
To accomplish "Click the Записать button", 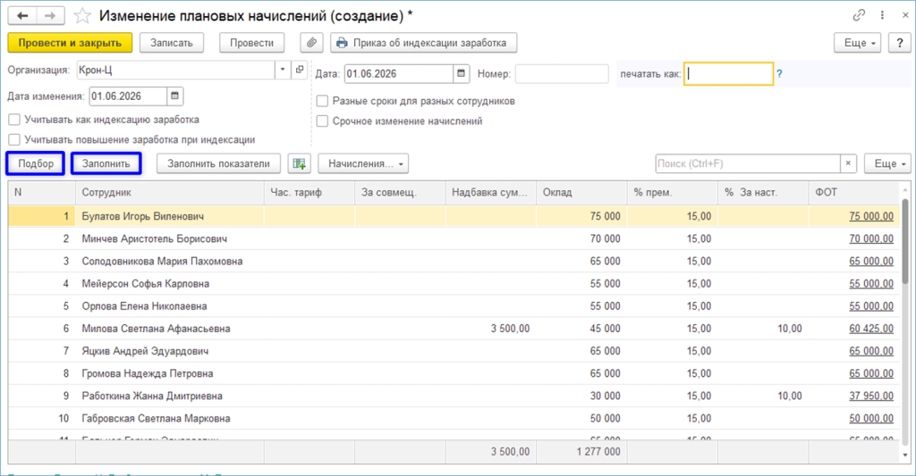I will point(171,43).
